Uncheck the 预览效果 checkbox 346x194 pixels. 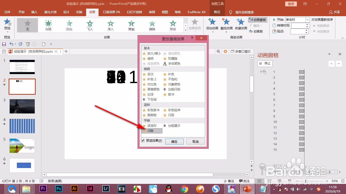[x=143, y=141]
